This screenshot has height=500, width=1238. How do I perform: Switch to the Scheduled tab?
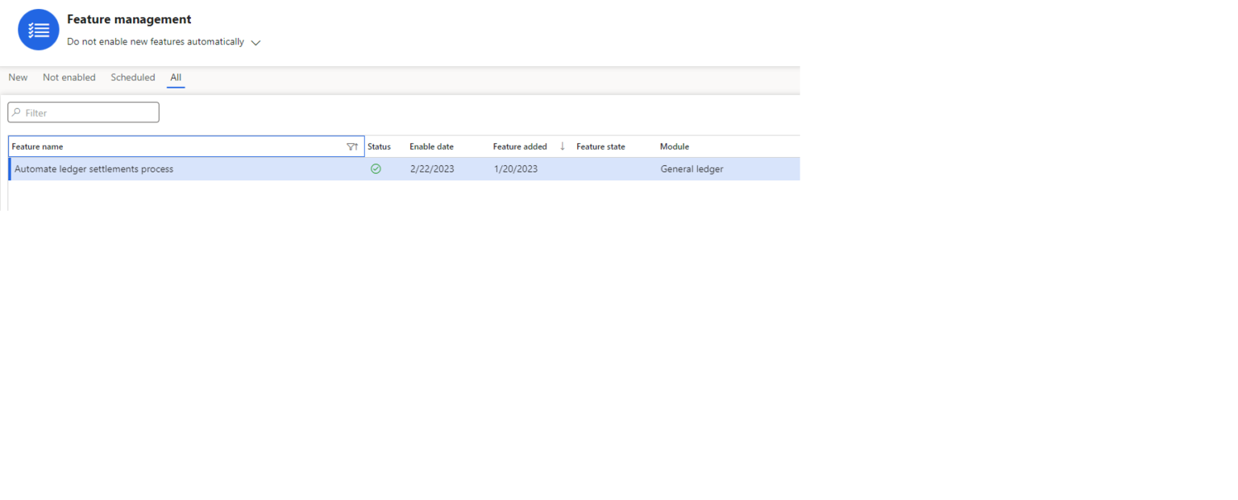(x=133, y=77)
